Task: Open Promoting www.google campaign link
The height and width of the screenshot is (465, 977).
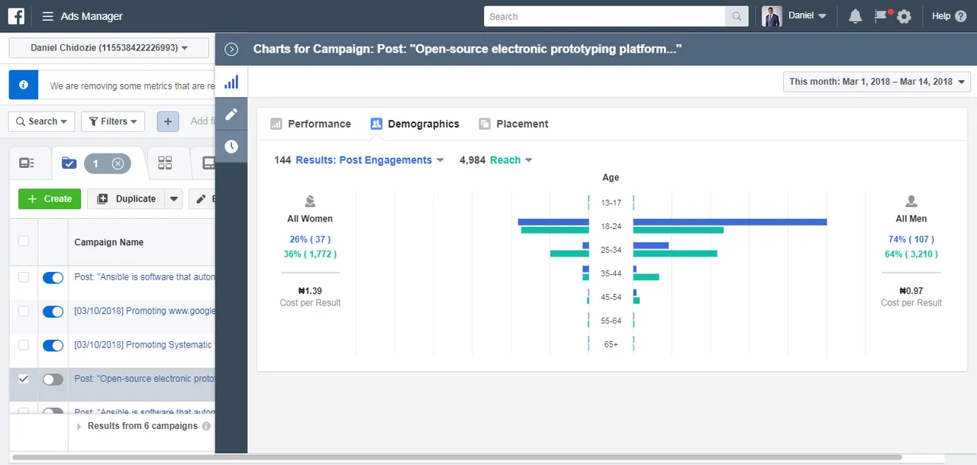Action: (144, 311)
